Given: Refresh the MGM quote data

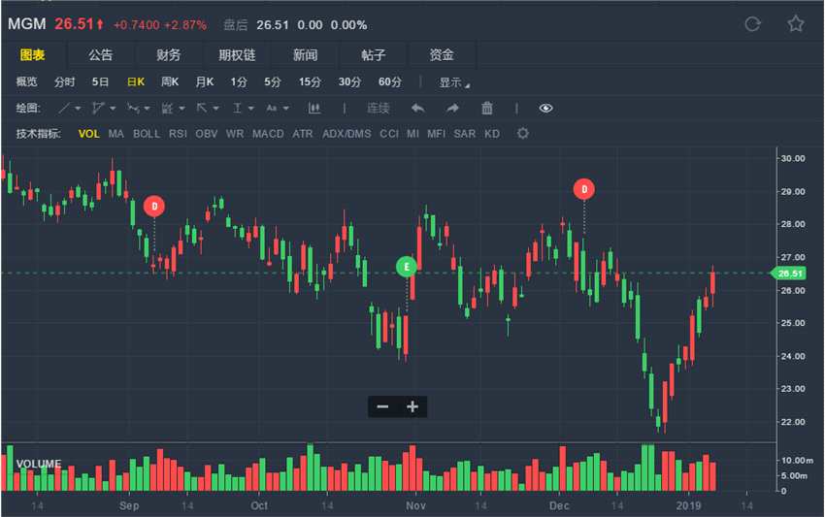Looking at the screenshot, I should (x=752, y=24).
